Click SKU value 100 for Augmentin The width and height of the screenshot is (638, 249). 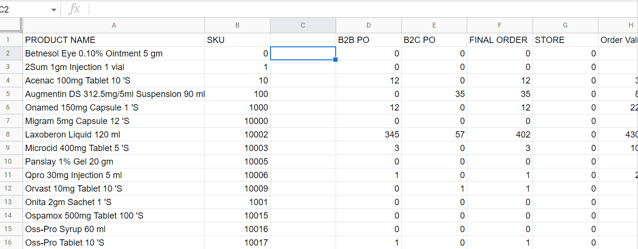pyautogui.click(x=237, y=94)
